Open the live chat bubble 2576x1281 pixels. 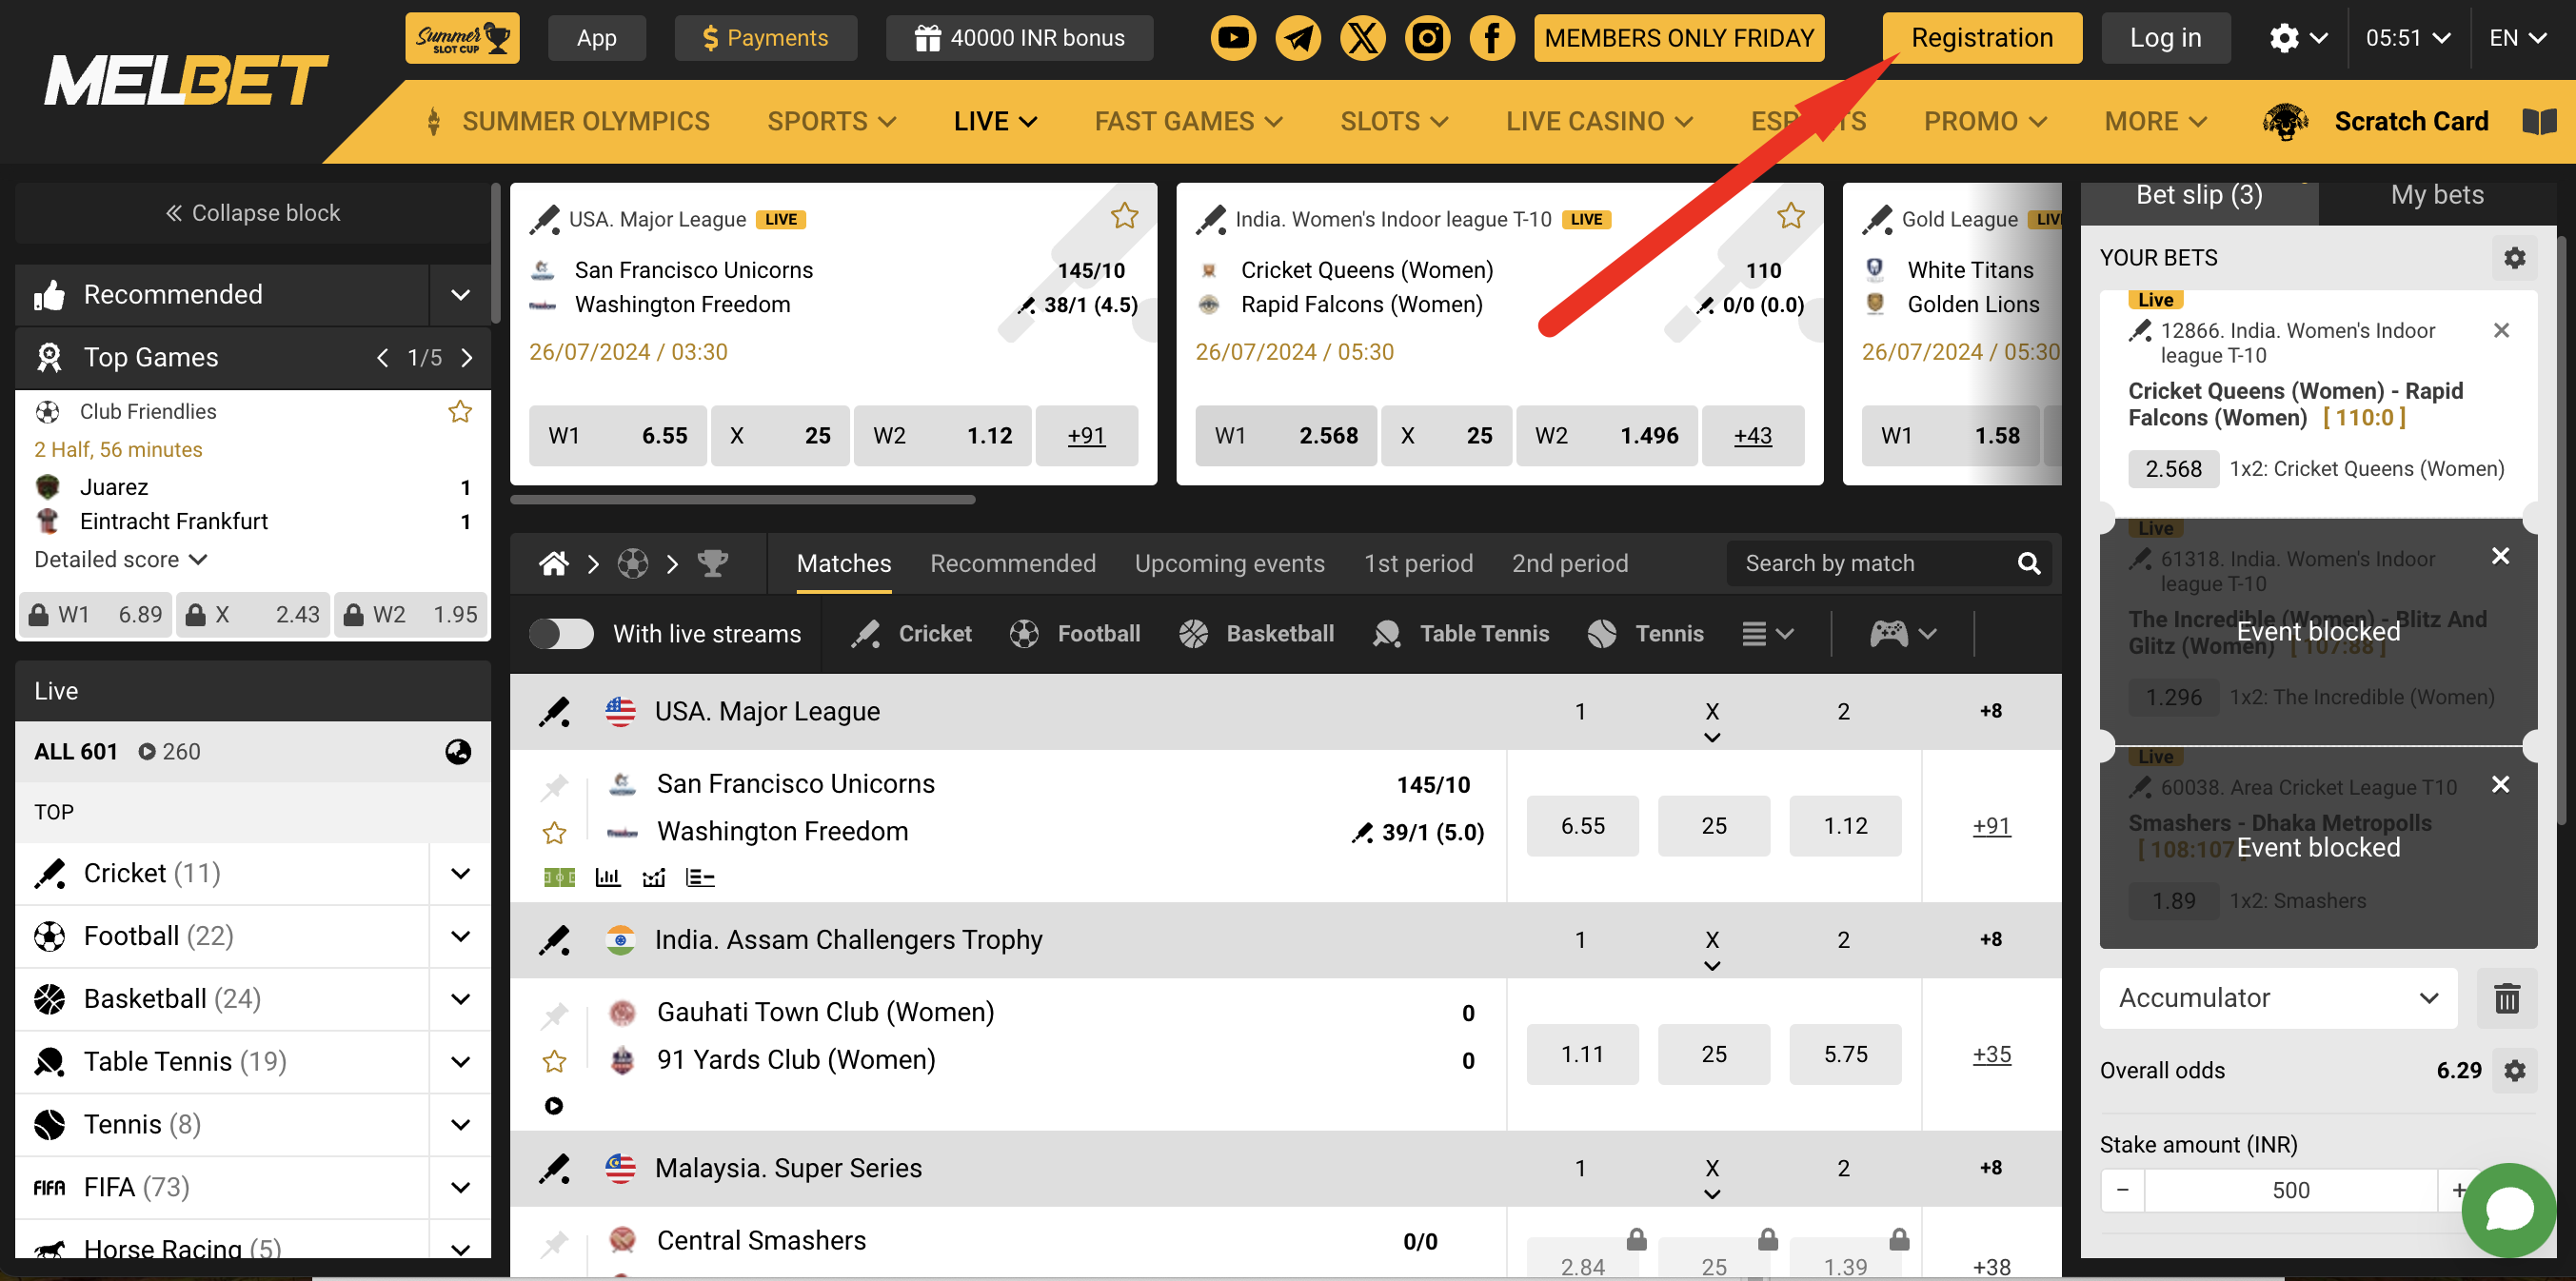tap(2508, 1210)
